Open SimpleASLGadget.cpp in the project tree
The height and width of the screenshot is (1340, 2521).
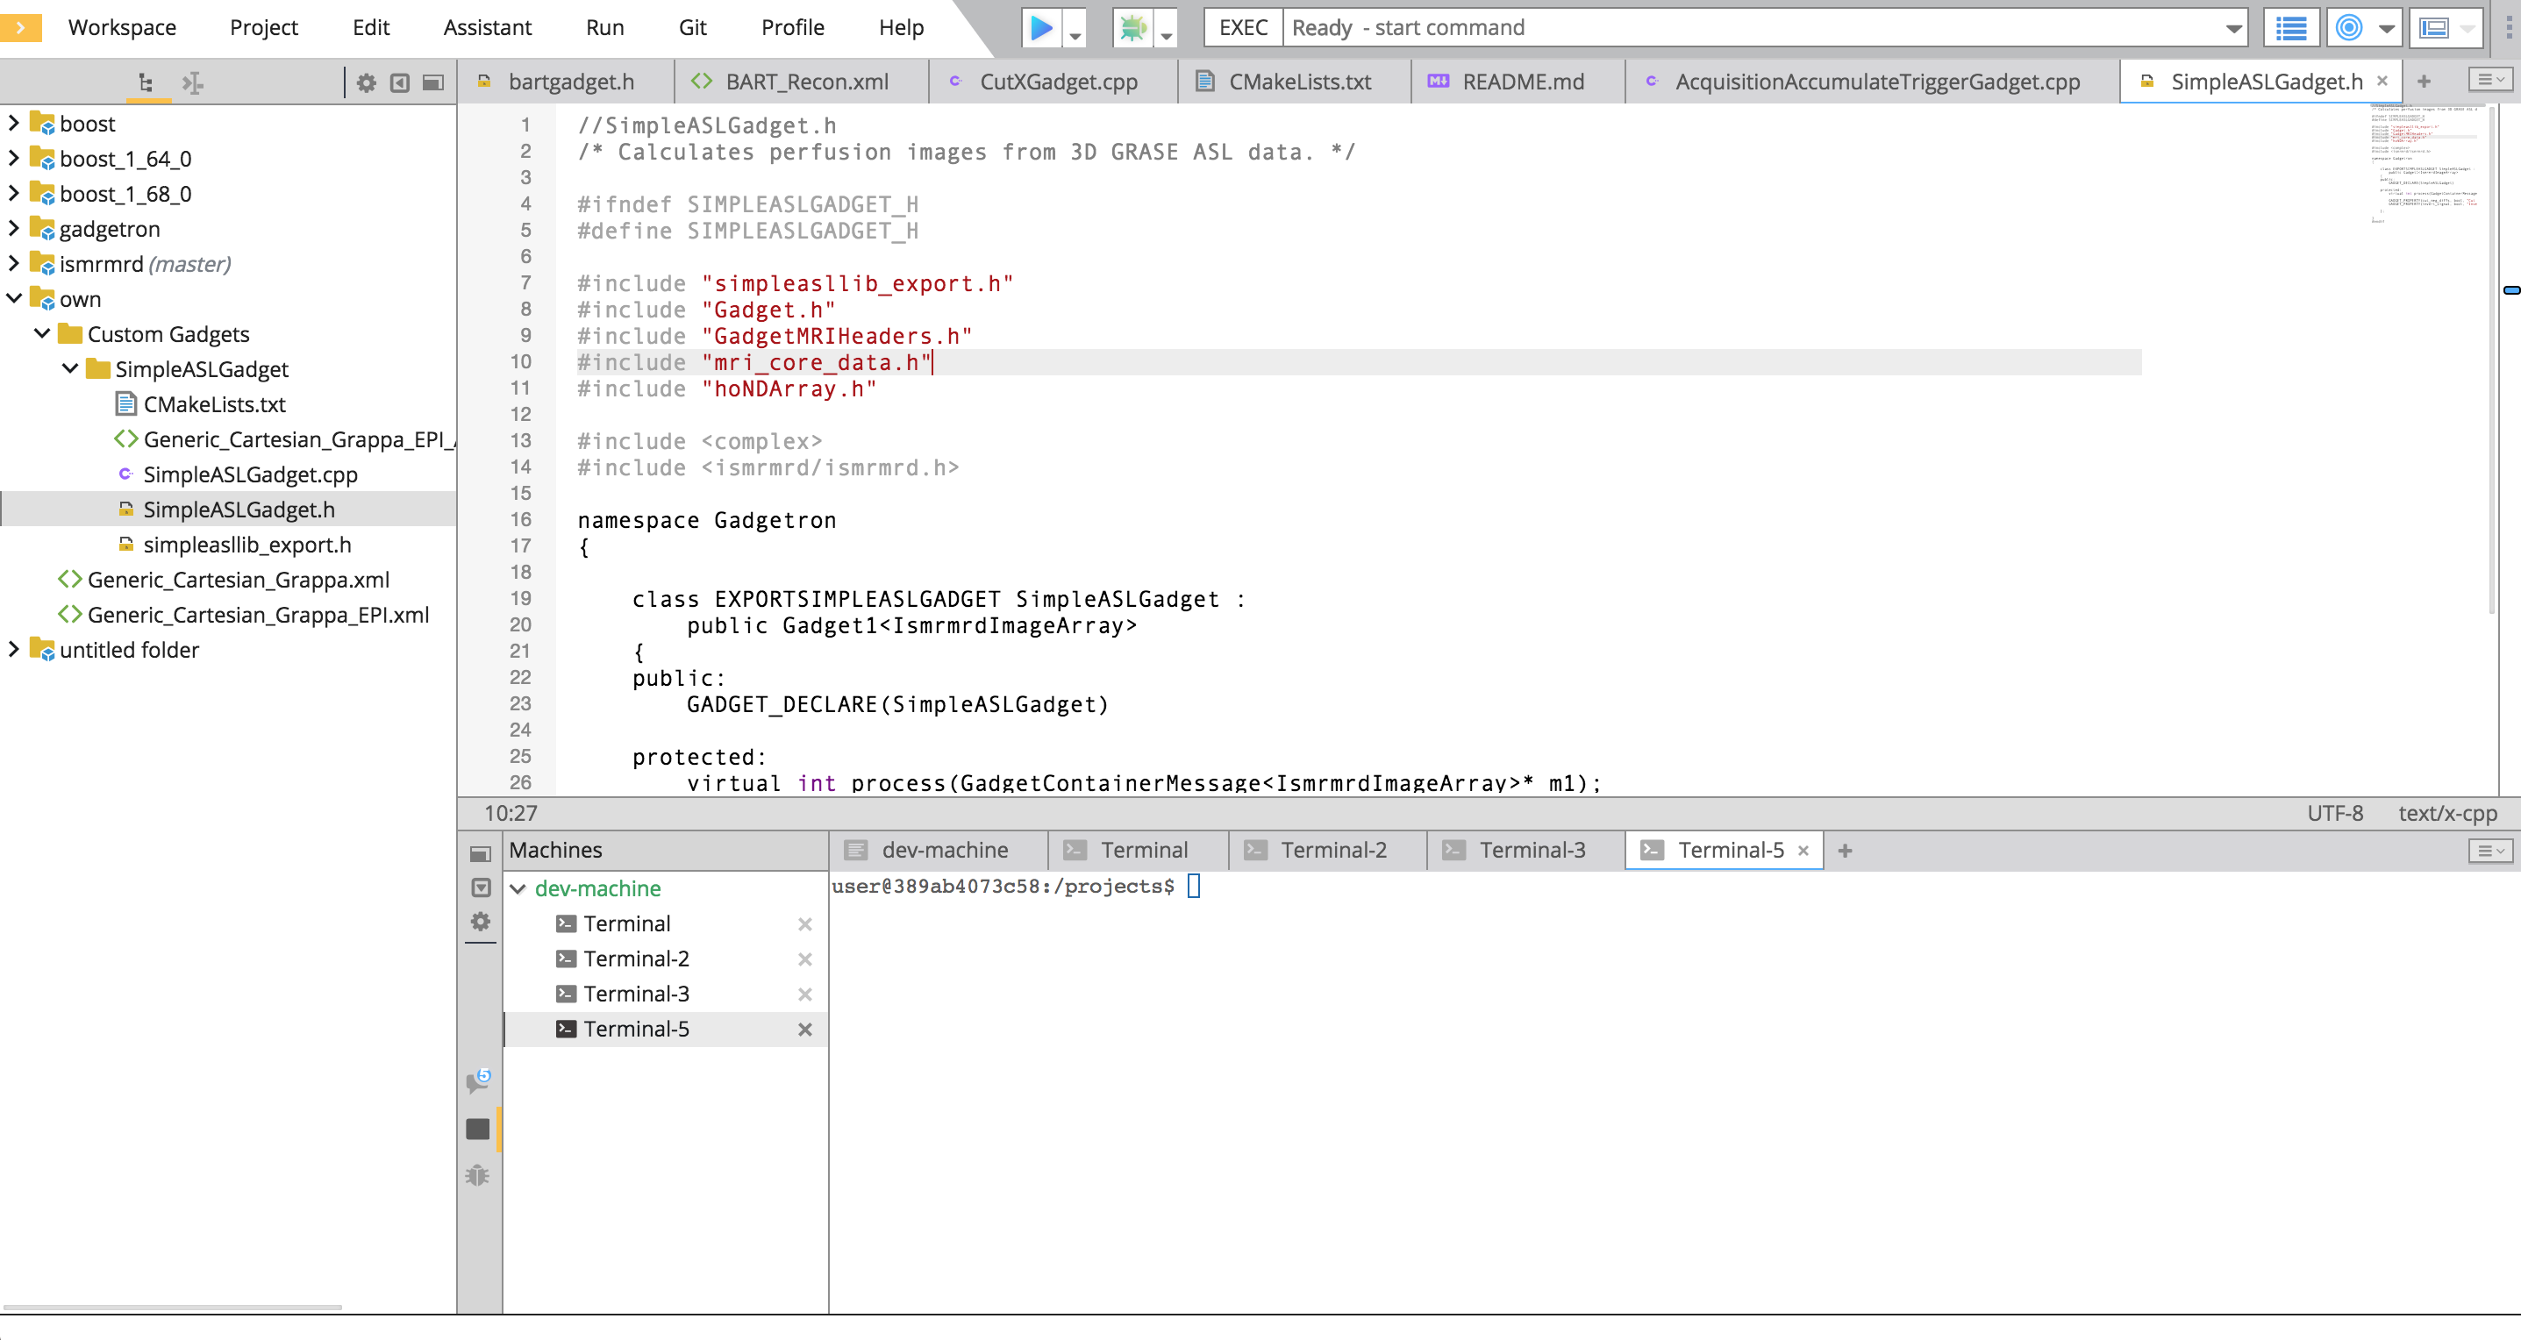(x=249, y=474)
